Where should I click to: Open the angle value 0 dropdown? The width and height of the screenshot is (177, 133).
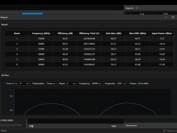coord(24,84)
